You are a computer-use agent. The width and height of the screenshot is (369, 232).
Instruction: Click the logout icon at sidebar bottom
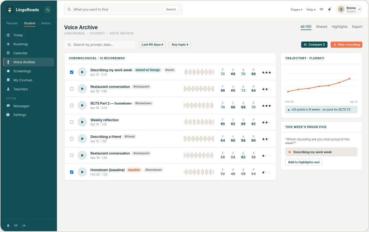(24, 225)
